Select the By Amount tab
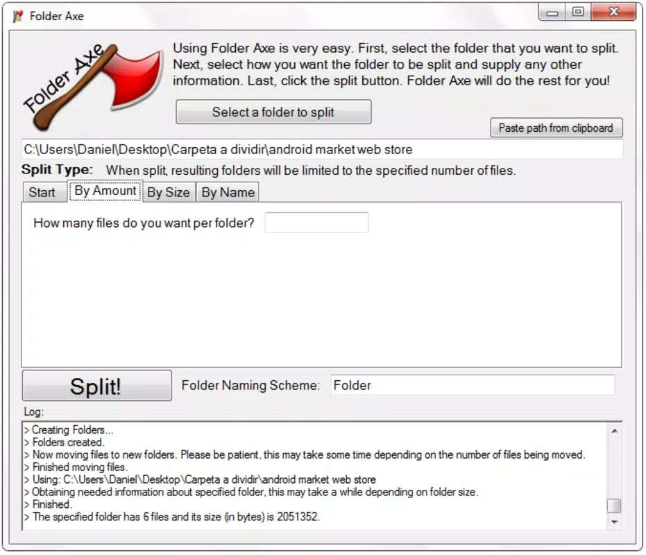The image size is (646, 555). 105,191
